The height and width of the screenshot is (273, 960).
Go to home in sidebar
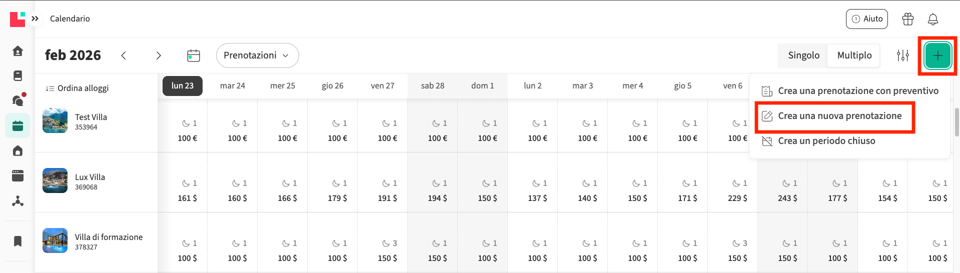pyautogui.click(x=18, y=51)
